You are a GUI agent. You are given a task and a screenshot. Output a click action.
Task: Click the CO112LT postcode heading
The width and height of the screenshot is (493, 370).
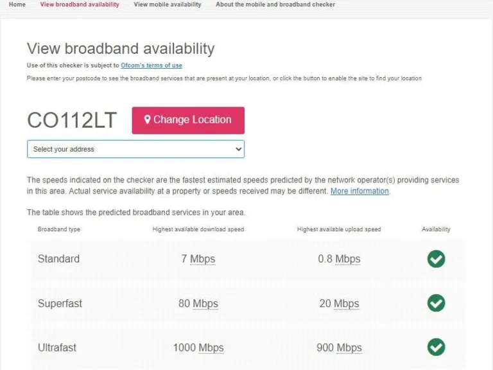click(x=72, y=120)
